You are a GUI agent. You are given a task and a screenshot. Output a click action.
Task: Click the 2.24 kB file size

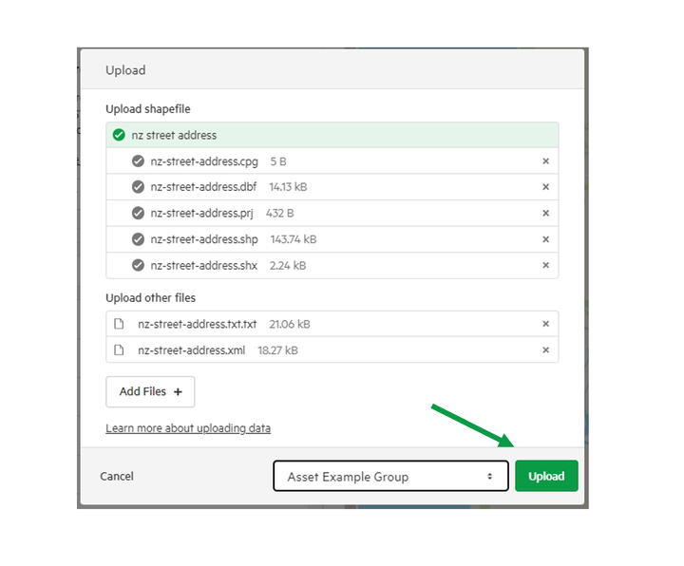288,266
